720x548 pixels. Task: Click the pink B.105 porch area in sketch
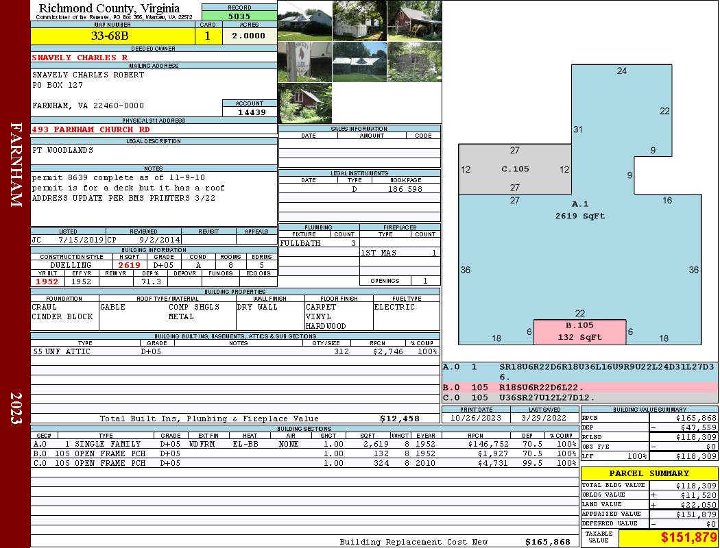click(579, 332)
